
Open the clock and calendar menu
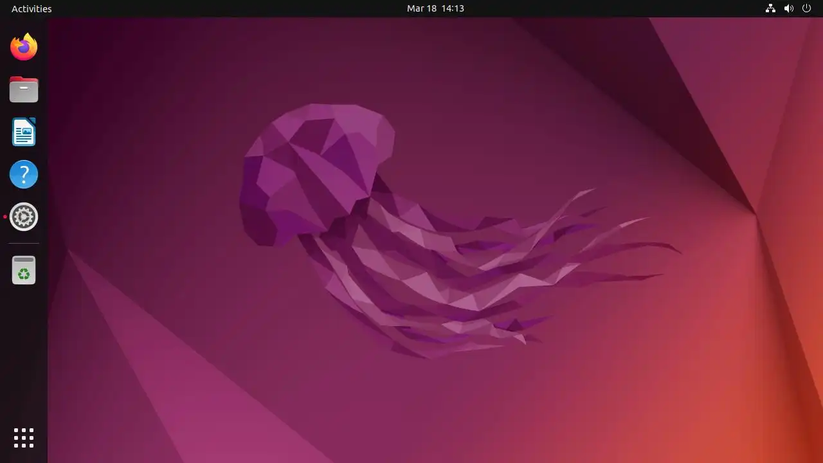pyautogui.click(x=435, y=8)
